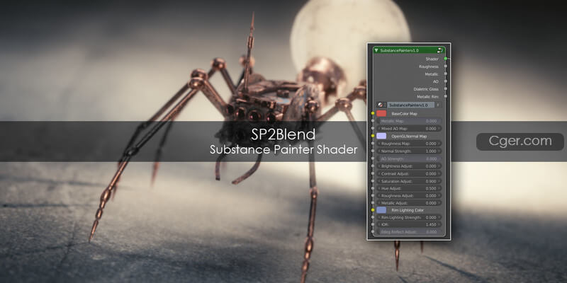
Task: Decrease Saturation Adjust with its left arrow
Action: click(379, 181)
